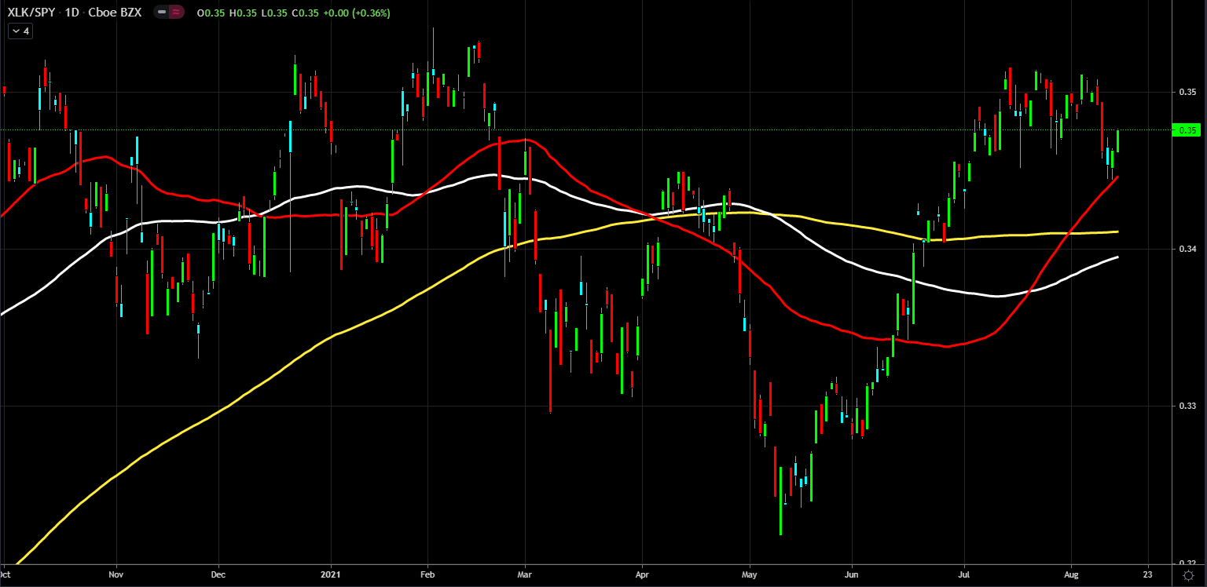Screen dimensions: 1207x587
Task: Click the pink approximate-sign market status icon
Action: (x=178, y=13)
